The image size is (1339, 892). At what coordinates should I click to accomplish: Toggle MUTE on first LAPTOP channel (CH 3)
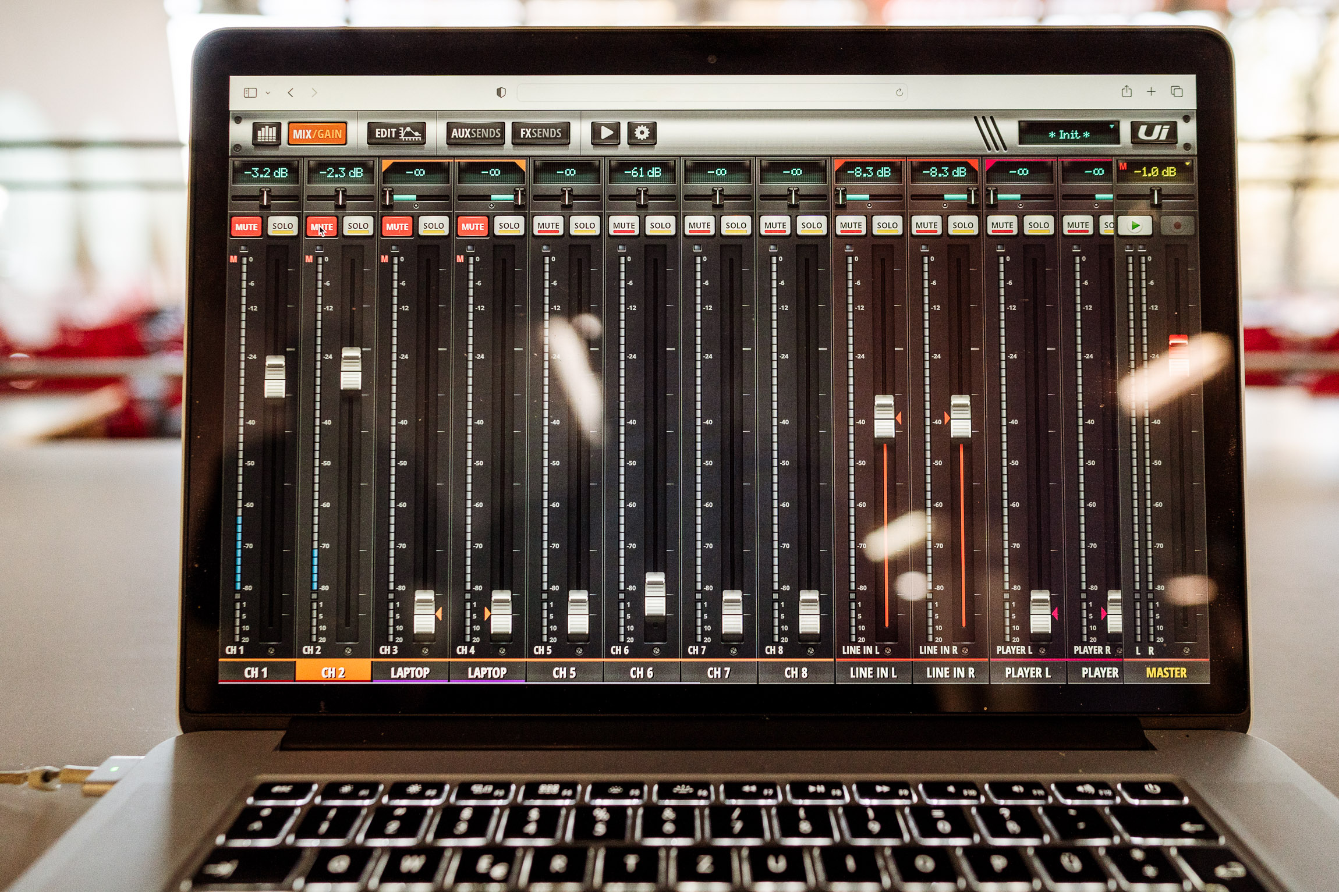coord(397,227)
